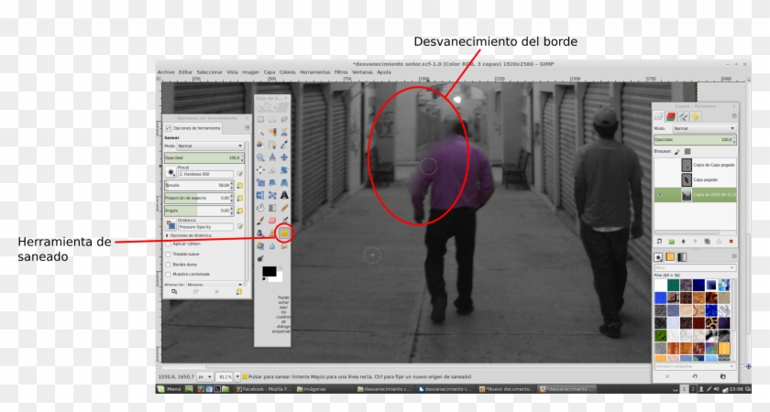Viewport: 770px width, 412px height.
Task: Enable the Muestra combinada checkbox
Action: 169,274
